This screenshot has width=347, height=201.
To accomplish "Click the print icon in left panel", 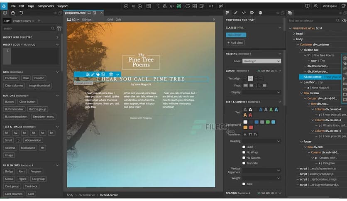I will click(x=13, y=13).
